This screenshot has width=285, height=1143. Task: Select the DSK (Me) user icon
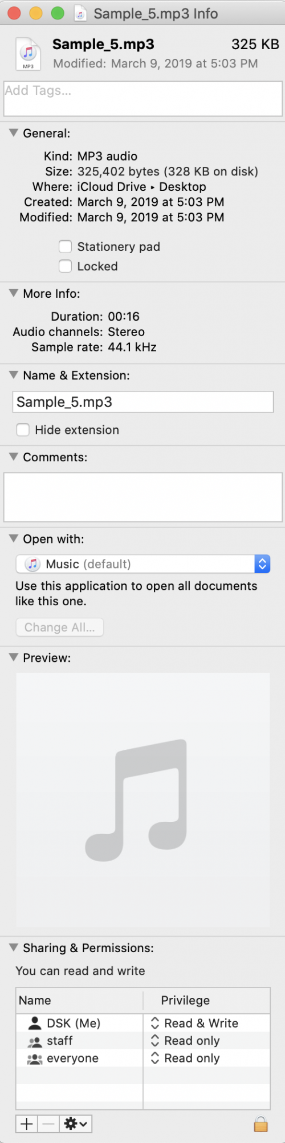(x=35, y=1023)
